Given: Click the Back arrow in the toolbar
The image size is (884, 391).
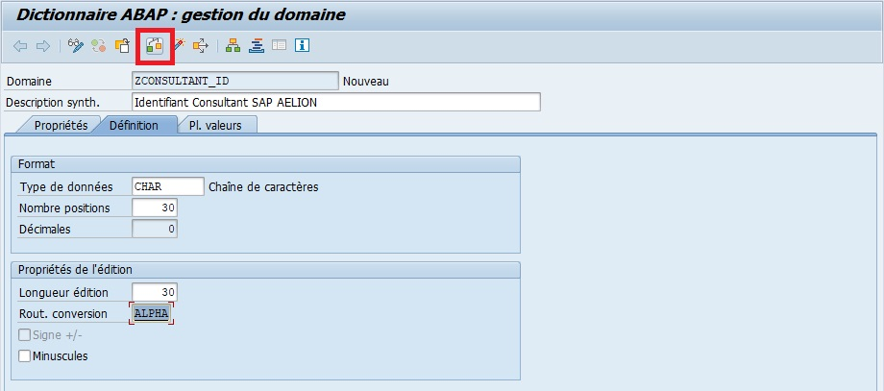Looking at the screenshot, I should tap(19, 46).
